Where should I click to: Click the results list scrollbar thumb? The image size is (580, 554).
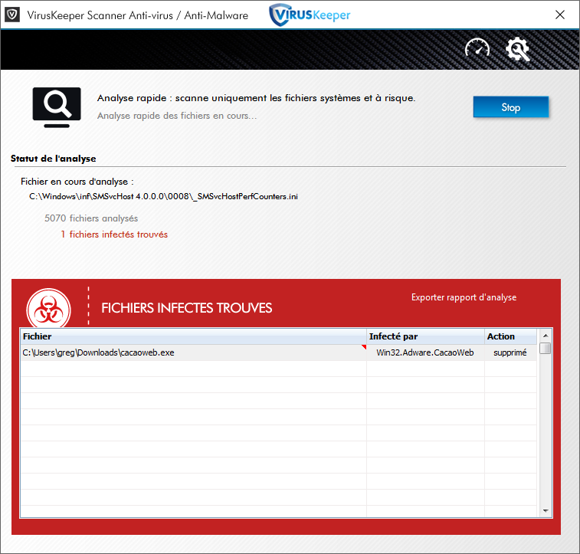[546, 349]
